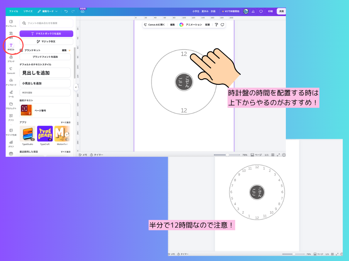Open the Canva AI sidebar icon
Screen dimensions: 349x261
(11, 70)
